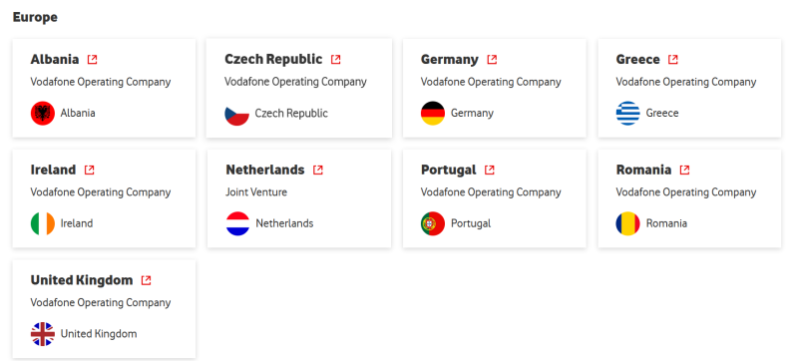
Task: Click the blue striped Greece flag icon
Action: click(628, 114)
